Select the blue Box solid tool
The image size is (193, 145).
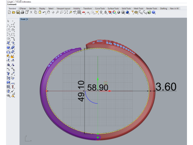8,48
